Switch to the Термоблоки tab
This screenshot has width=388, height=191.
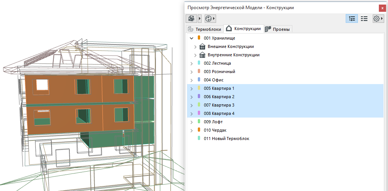click(204, 29)
